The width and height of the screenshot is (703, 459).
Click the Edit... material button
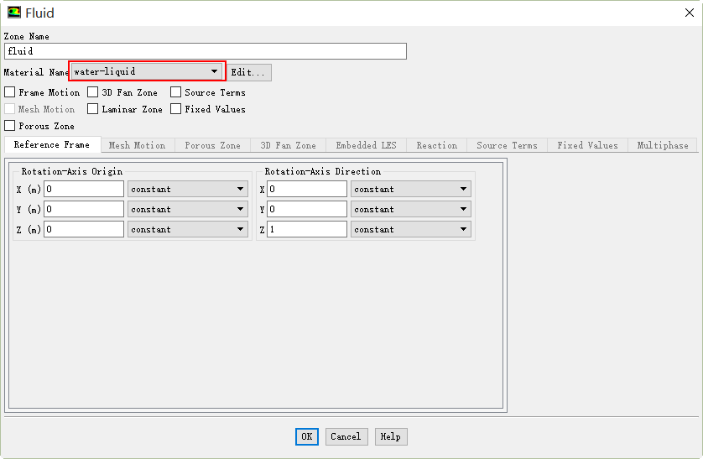pos(249,72)
